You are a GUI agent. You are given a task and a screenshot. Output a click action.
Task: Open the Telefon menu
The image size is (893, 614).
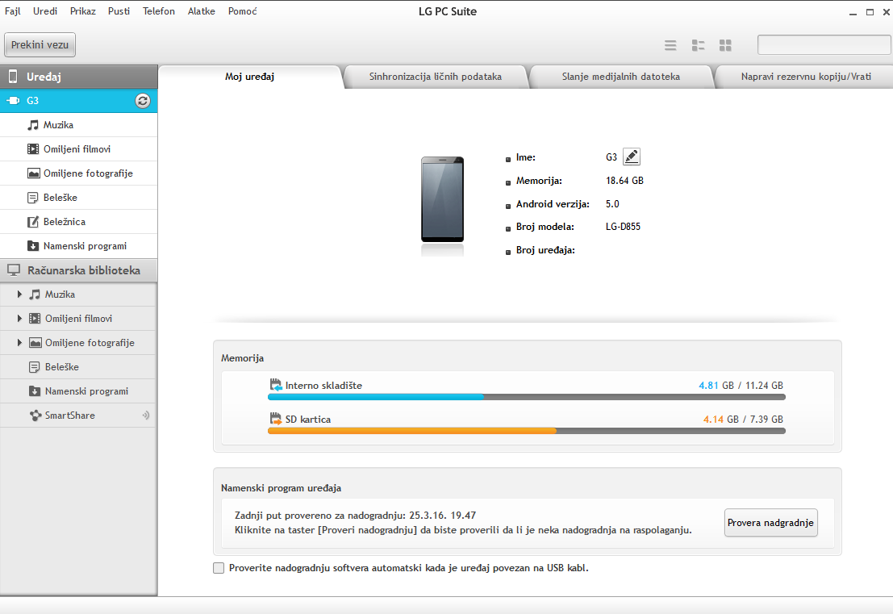[x=158, y=11]
